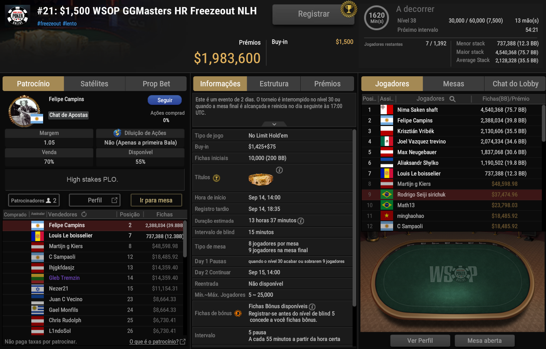This screenshot has height=349, width=546.
Task: Click the info icon next to bracelet
Action: tap(279, 170)
